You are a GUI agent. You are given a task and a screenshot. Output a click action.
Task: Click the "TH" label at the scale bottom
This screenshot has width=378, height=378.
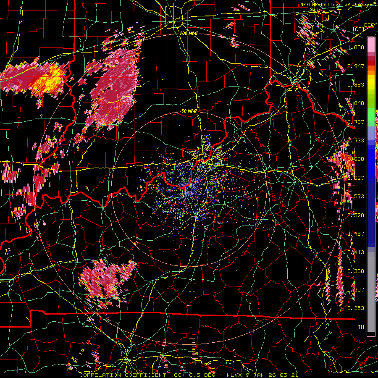(361, 327)
